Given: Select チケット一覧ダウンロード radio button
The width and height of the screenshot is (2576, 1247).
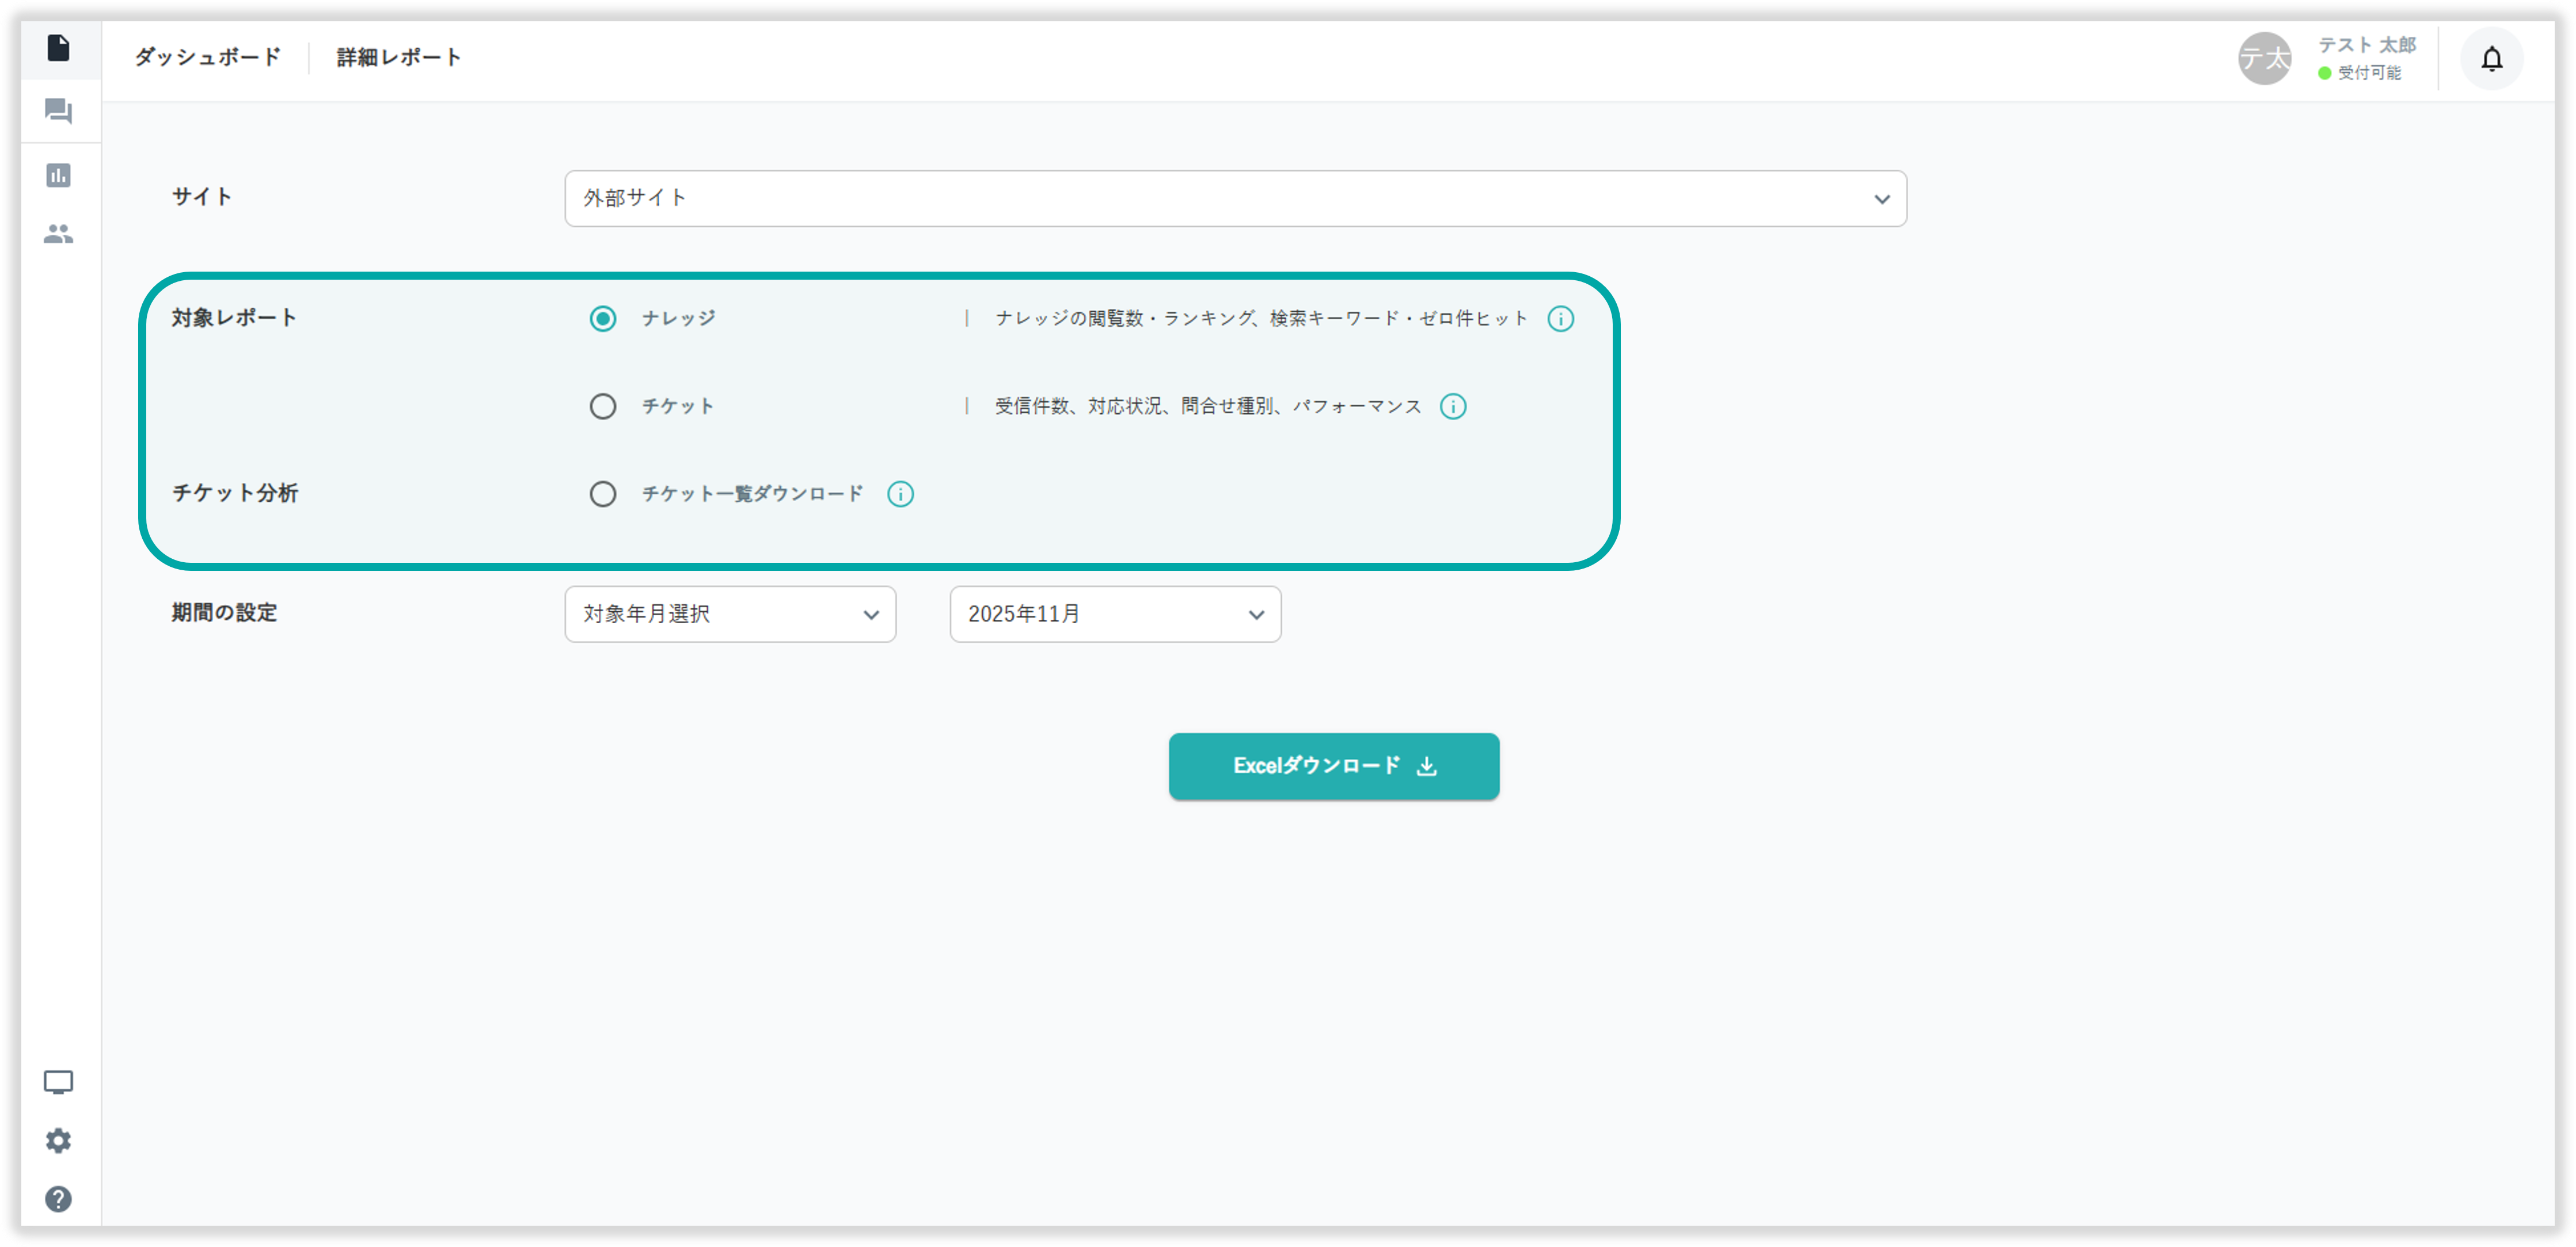Looking at the screenshot, I should (602, 494).
